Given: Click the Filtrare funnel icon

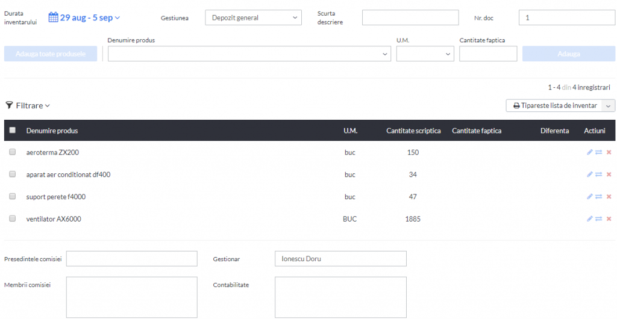Looking at the screenshot, I should point(10,105).
